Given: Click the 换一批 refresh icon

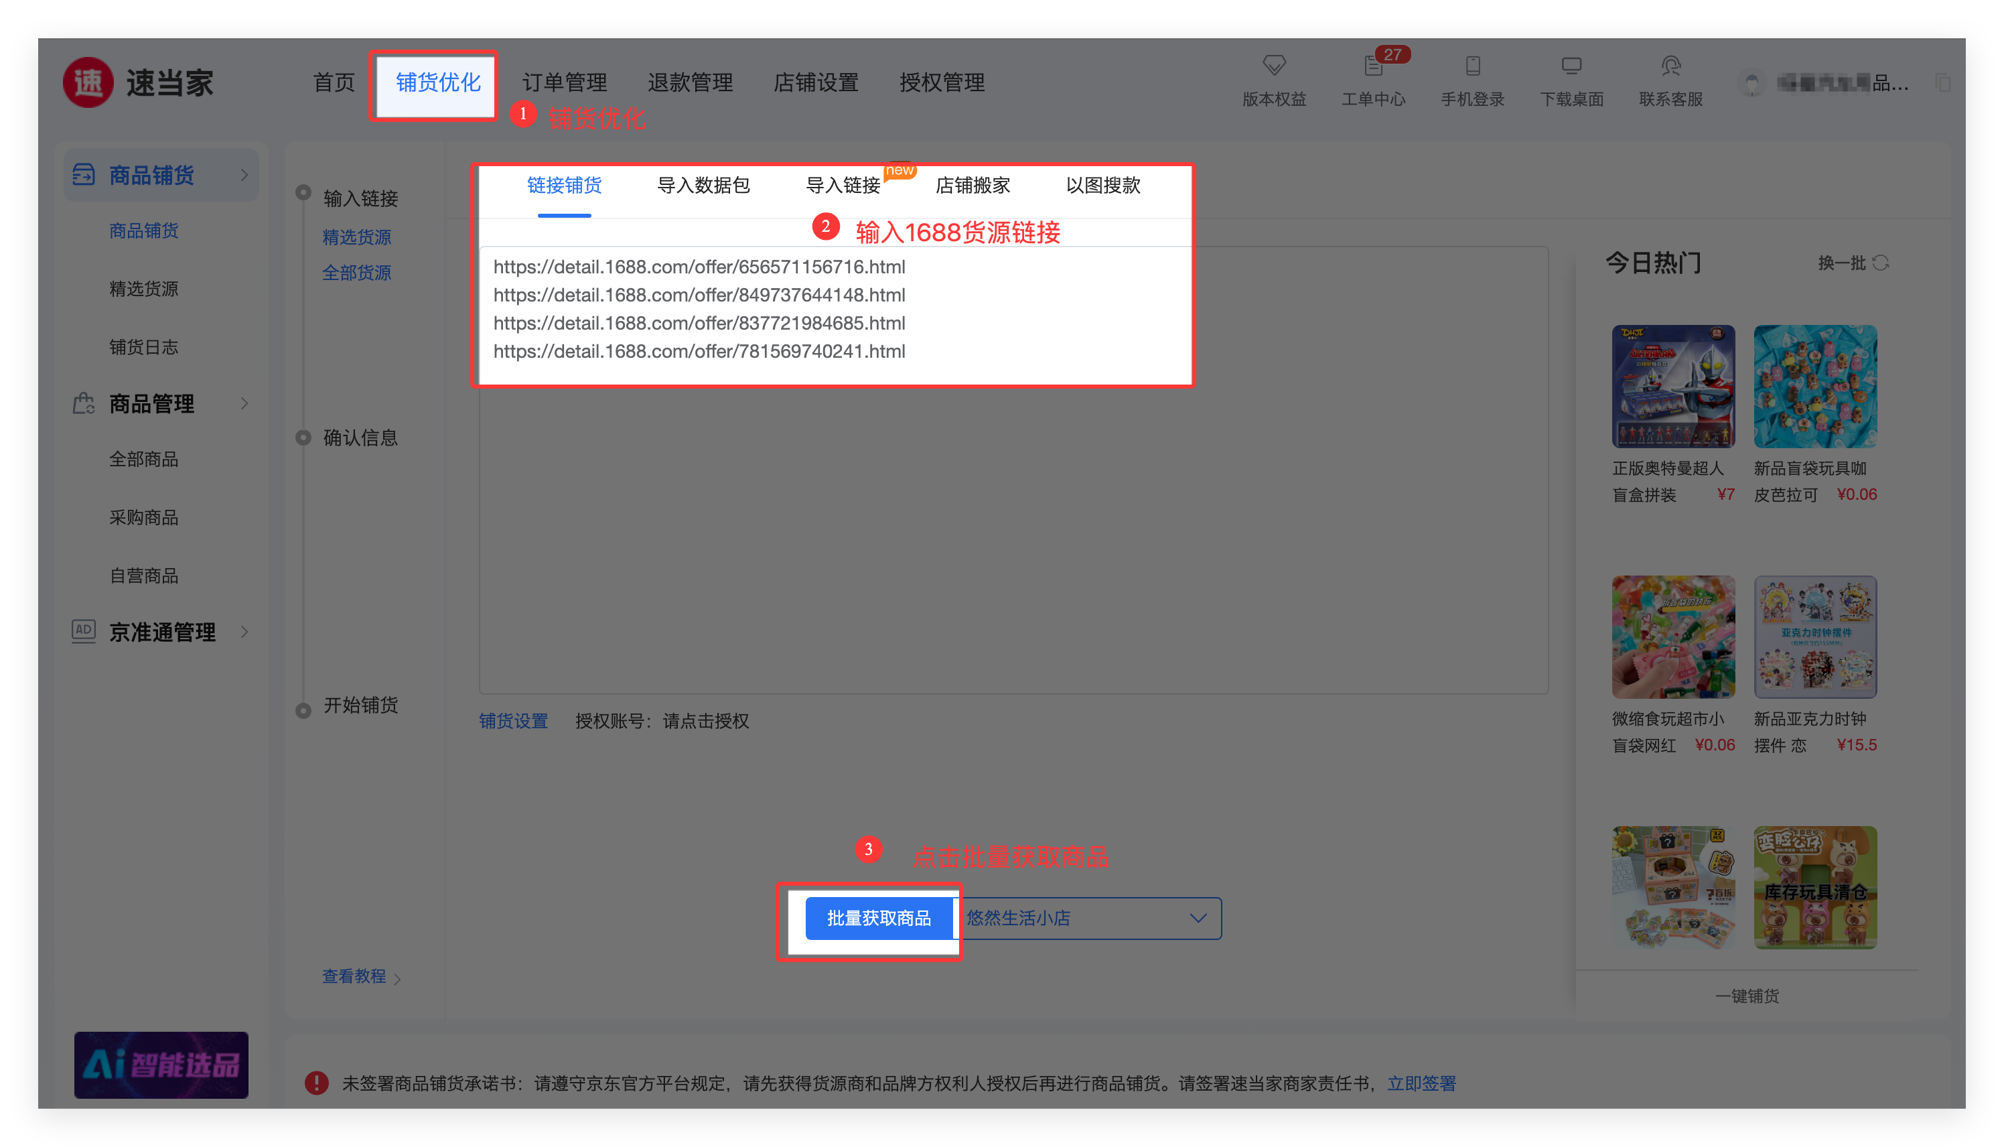Looking at the screenshot, I should pyautogui.click(x=1880, y=263).
